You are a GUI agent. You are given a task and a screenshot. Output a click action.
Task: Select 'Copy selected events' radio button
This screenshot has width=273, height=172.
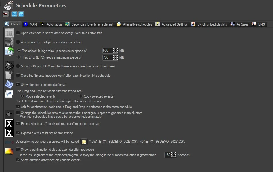click(81, 96)
